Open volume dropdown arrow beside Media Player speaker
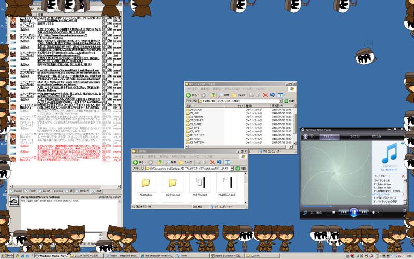 coord(378,212)
